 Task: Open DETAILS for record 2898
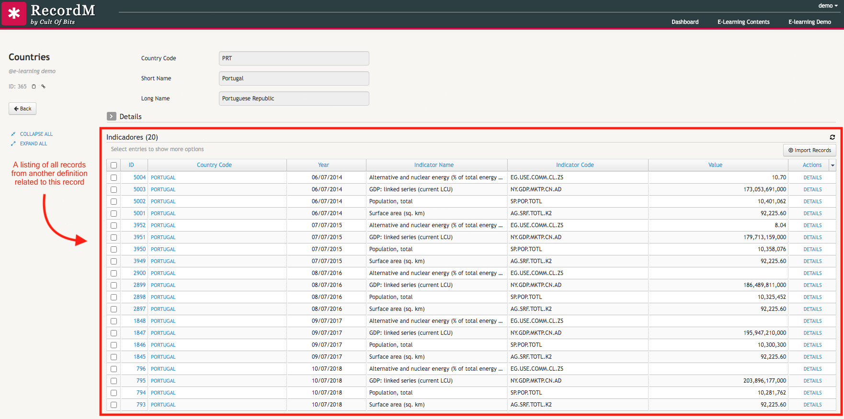[812, 297]
